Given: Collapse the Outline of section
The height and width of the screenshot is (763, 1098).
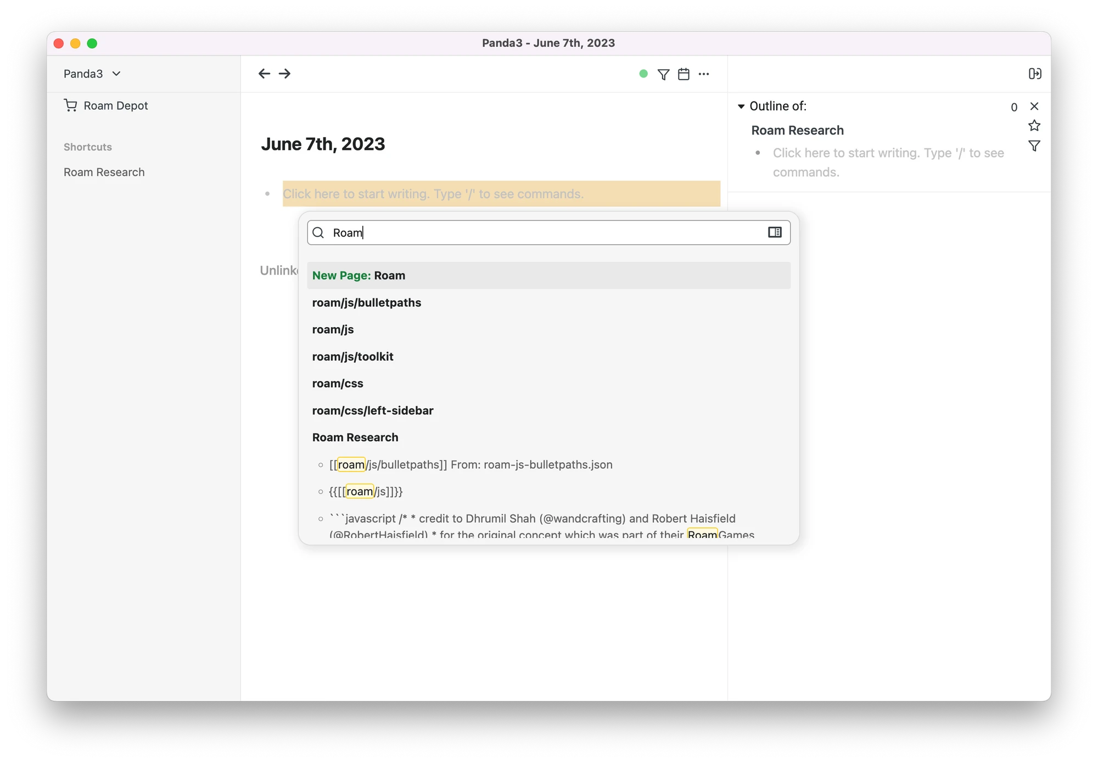Looking at the screenshot, I should tap(741, 106).
